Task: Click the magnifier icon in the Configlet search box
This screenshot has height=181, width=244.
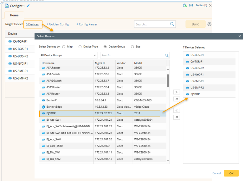Action: [172, 24]
